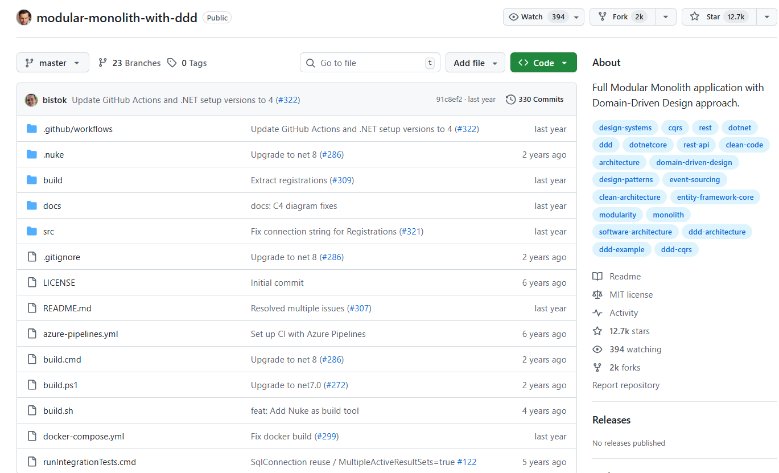The width and height of the screenshot is (779, 473).
Task: Click the forks icon in About
Action: (x=597, y=368)
